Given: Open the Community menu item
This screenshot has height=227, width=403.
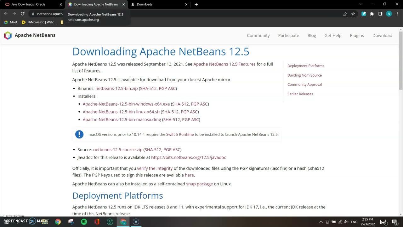Looking at the screenshot, I should coord(258,35).
